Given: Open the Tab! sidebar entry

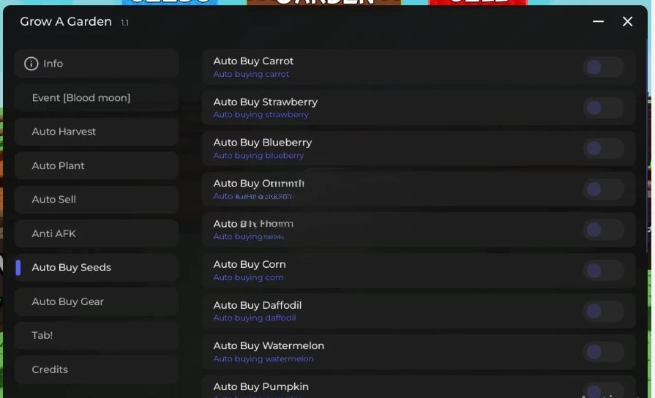Looking at the screenshot, I should click(97, 335).
